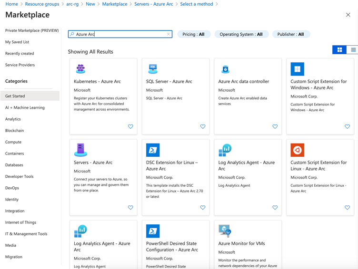Open the Kubernetes - Azure Arc title

click(x=97, y=81)
